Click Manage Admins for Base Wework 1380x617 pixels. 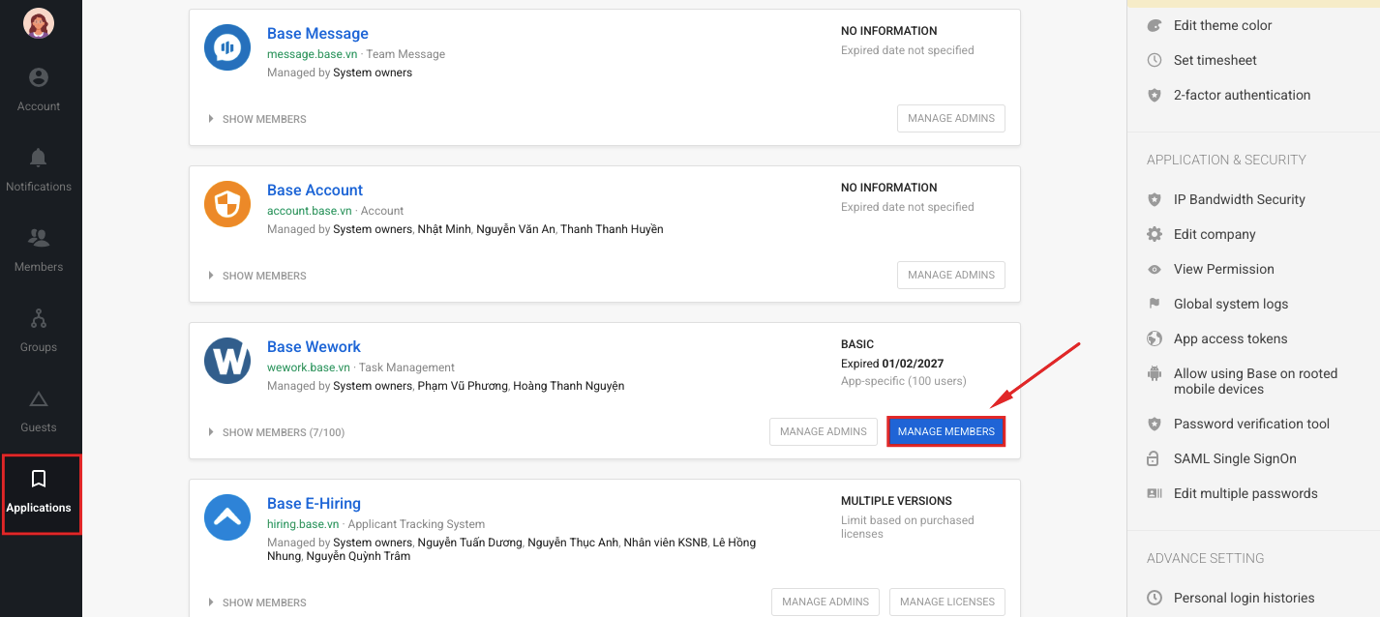824,431
